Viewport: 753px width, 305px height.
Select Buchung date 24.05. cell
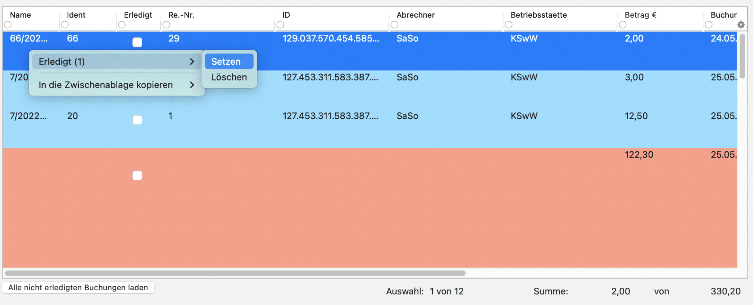click(x=724, y=39)
